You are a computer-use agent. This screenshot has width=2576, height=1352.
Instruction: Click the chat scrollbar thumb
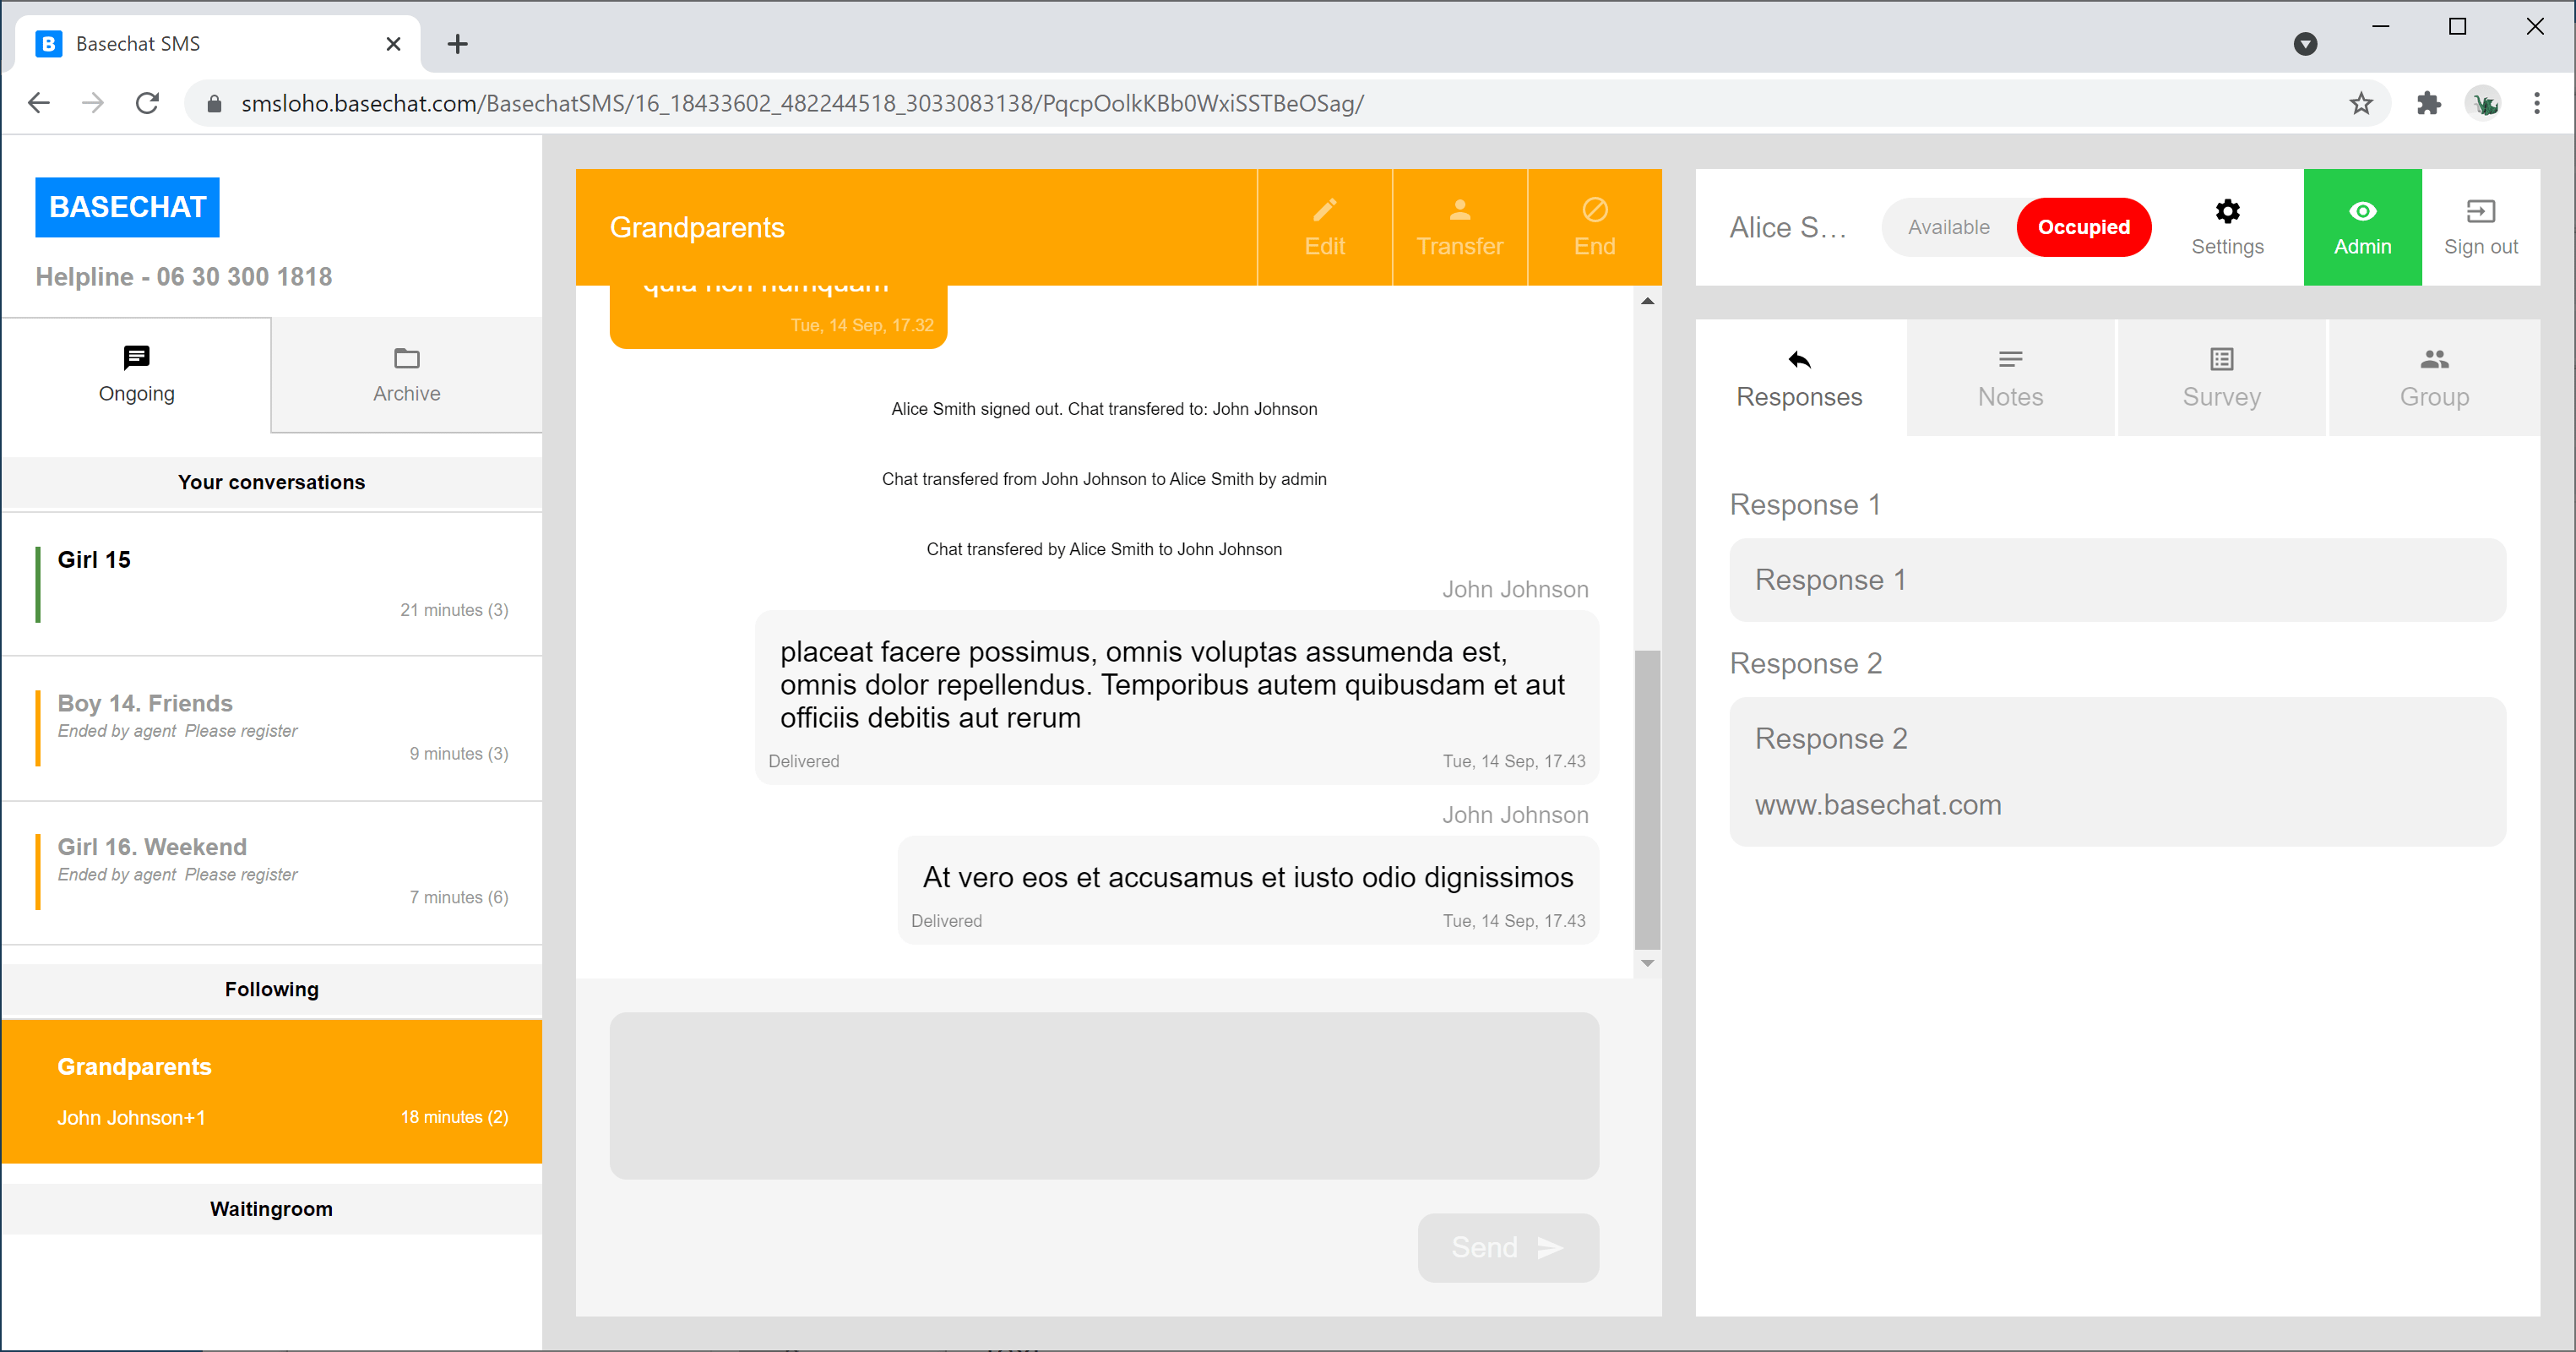click(x=1647, y=799)
